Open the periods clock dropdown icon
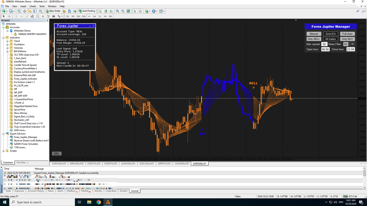Screen dimensions: 367x206 (154, 11)
